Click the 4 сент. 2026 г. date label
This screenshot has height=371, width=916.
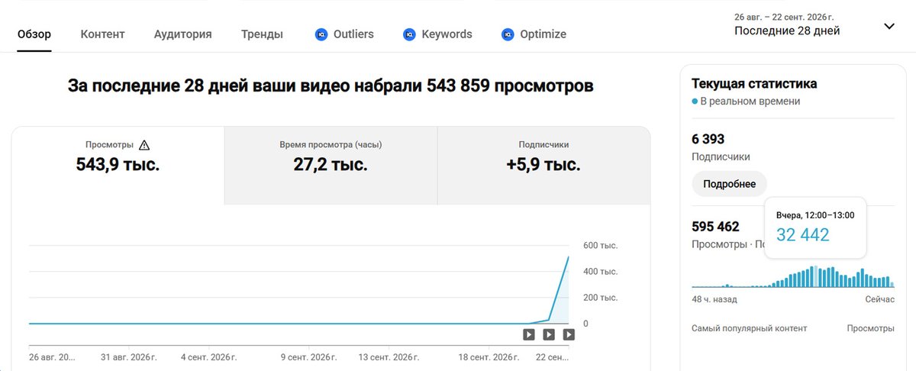click(208, 357)
